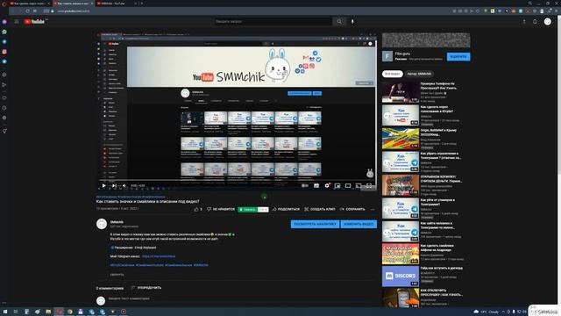Skip to the next video in the player
Screen dimensions: 561x316
point(114,185)
